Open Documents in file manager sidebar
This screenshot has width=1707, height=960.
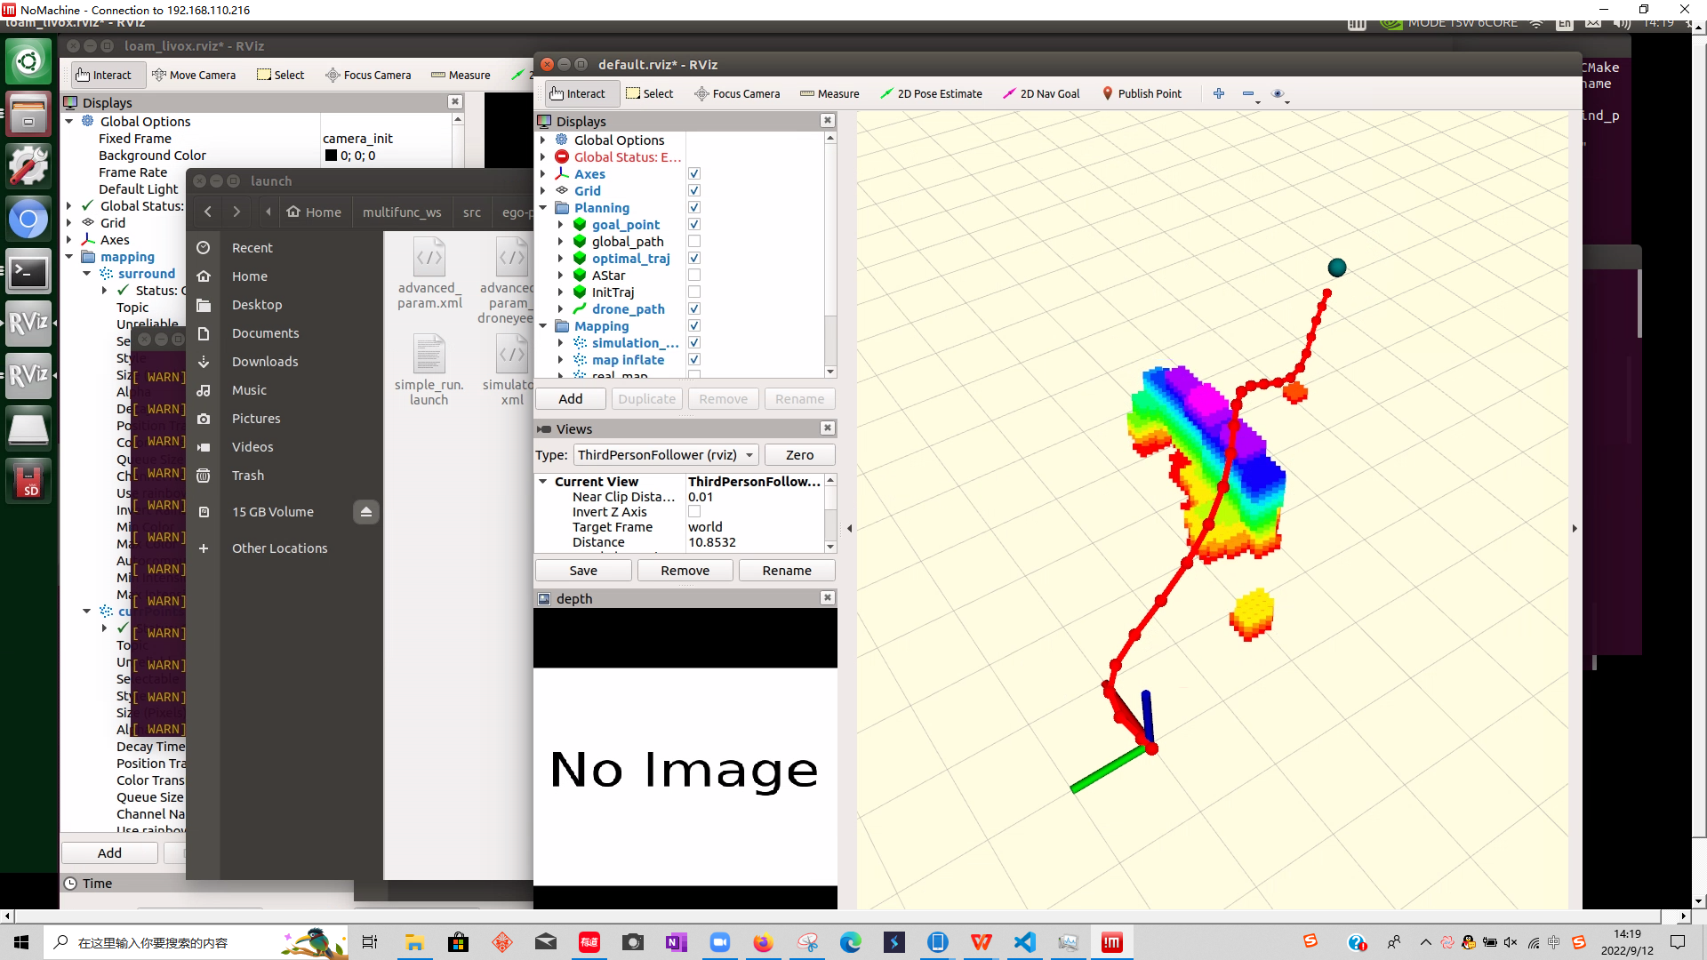pyautogui.click(x=265, y=333)
